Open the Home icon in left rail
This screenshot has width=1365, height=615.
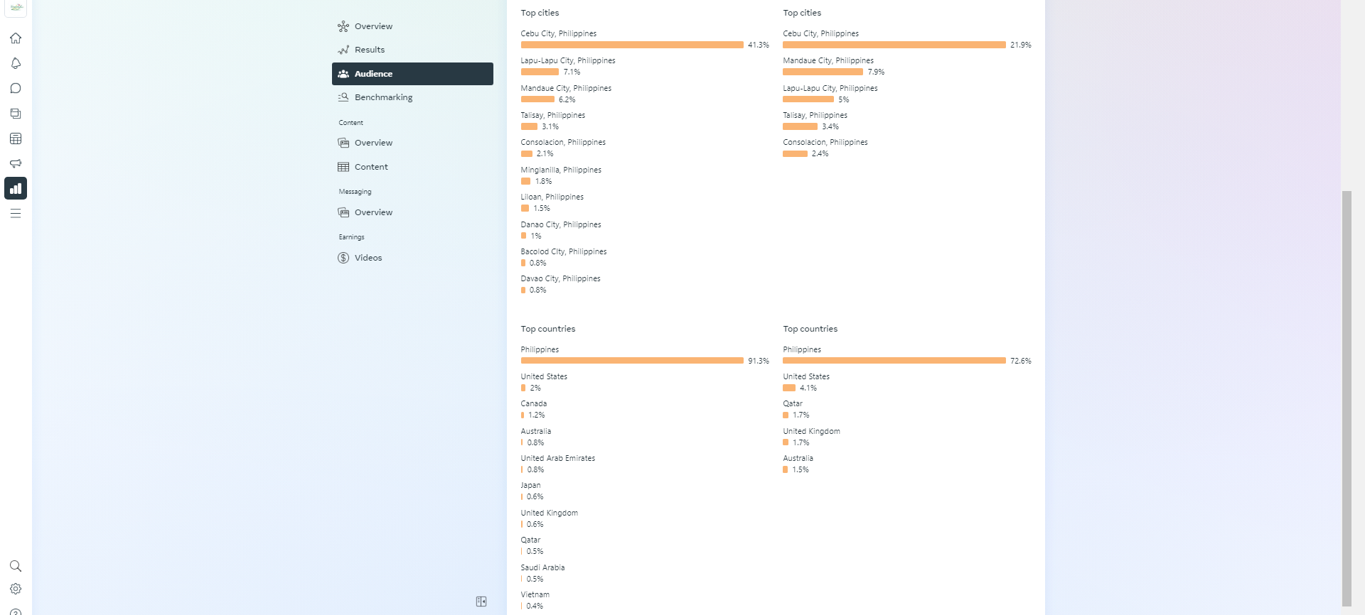click(16, 38)
